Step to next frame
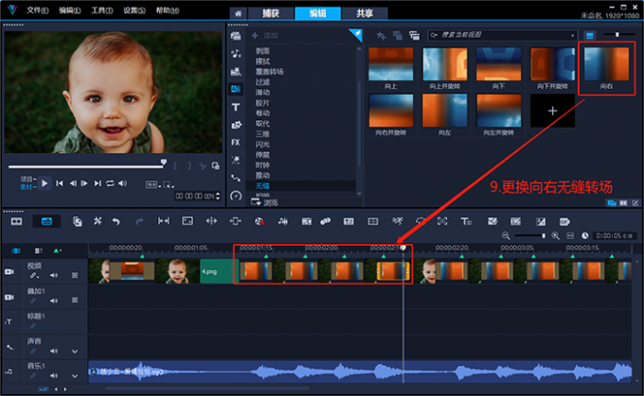644x396 pixels. pyautogui.click(x=84, y=183)
